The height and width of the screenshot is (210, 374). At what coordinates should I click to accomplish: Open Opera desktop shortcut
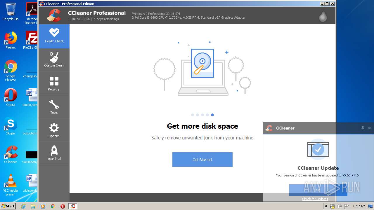pyautogui.click(x=11, y=97)
